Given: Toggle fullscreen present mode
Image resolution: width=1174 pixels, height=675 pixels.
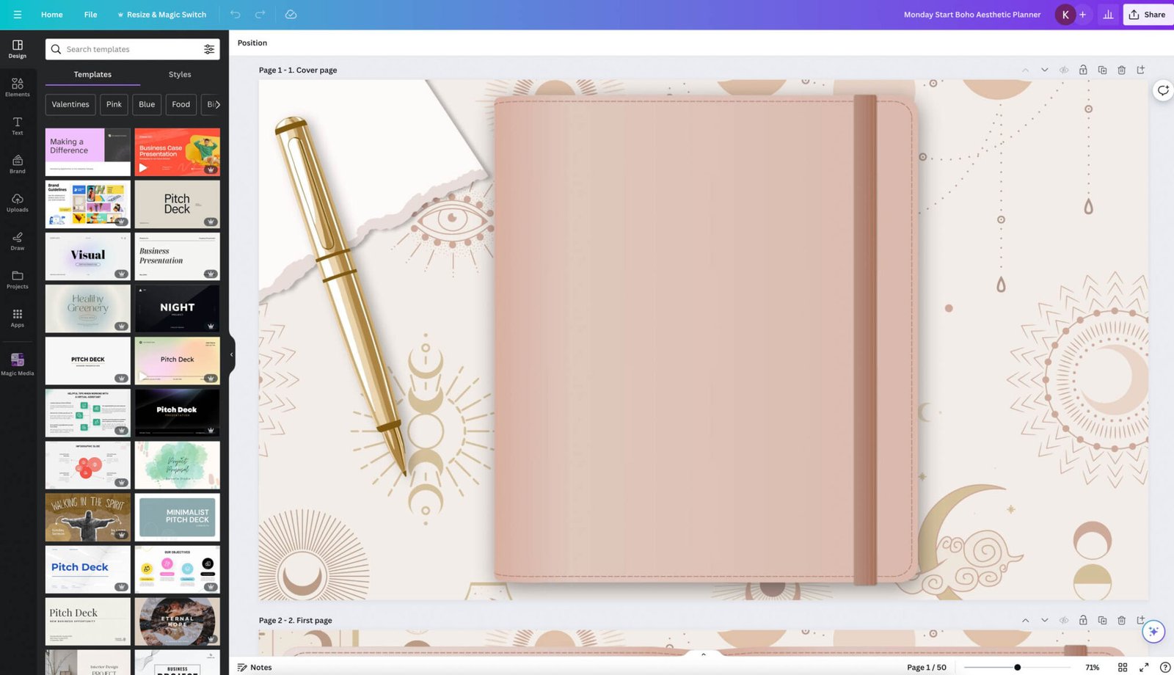Looking at the screenshot, I should (1144, 667).
